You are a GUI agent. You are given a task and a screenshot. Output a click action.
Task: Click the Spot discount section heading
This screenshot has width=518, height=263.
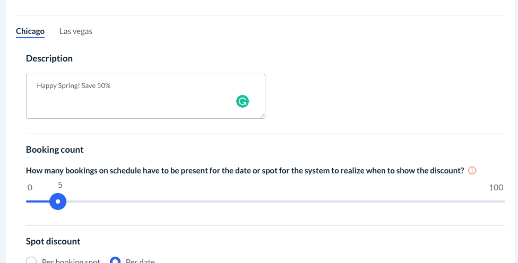53,241
